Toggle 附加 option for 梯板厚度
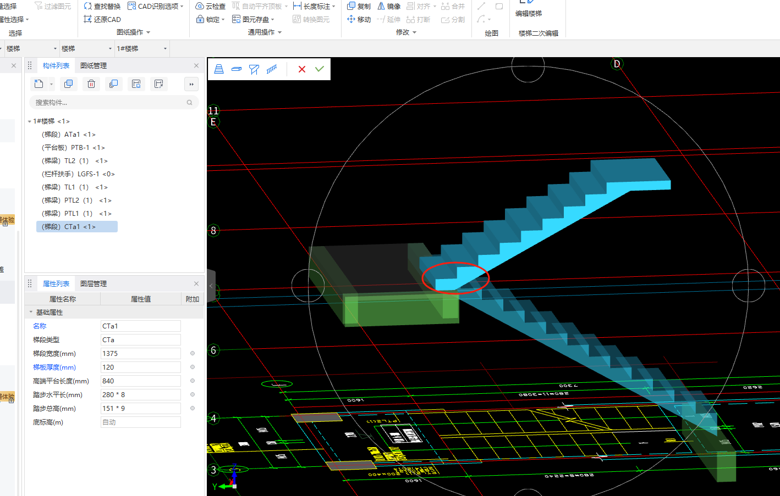The width and height of the screenshot is (780, 496). coord(193,367)
